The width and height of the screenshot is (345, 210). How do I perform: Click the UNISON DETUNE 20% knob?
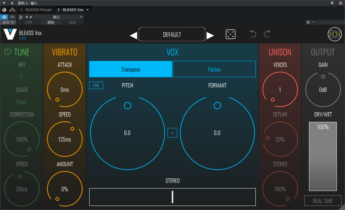pos(280,139)
